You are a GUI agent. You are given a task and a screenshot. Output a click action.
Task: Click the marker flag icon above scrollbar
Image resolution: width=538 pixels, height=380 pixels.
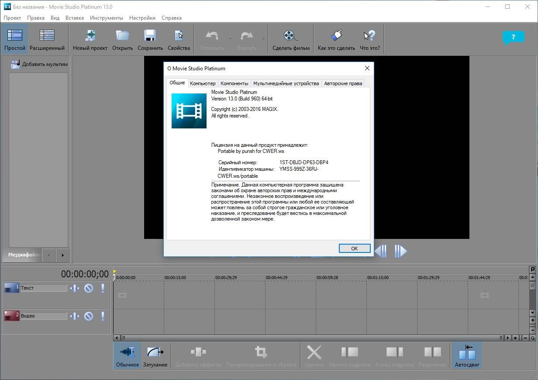(532, 269)
